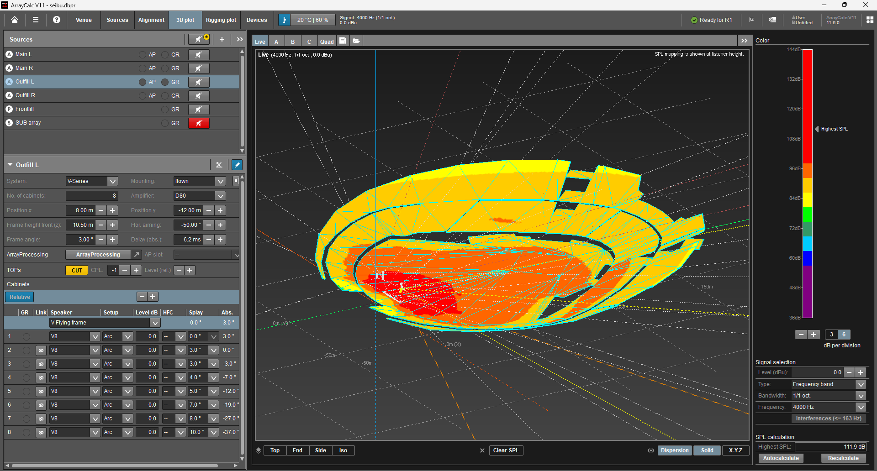This screenshot has width=877, height=471.
Task: Toggle the AP radio button for Outfill L
Action: click(143, 82)
